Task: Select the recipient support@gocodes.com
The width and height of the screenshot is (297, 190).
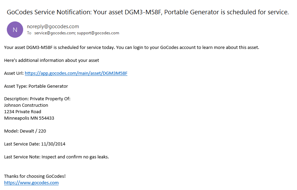Action: [x=98, y=33]
